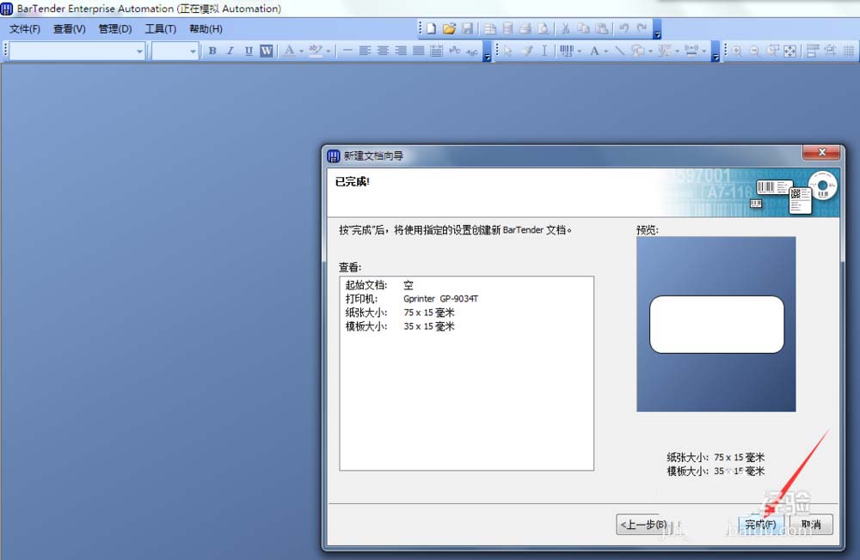Click the Zoom In magnifier icon

click(737, 51)
